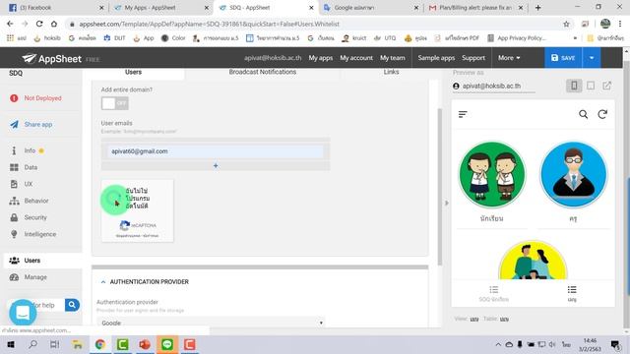
Task: Click the refresh icon in app preview
Action: point(602,114)
